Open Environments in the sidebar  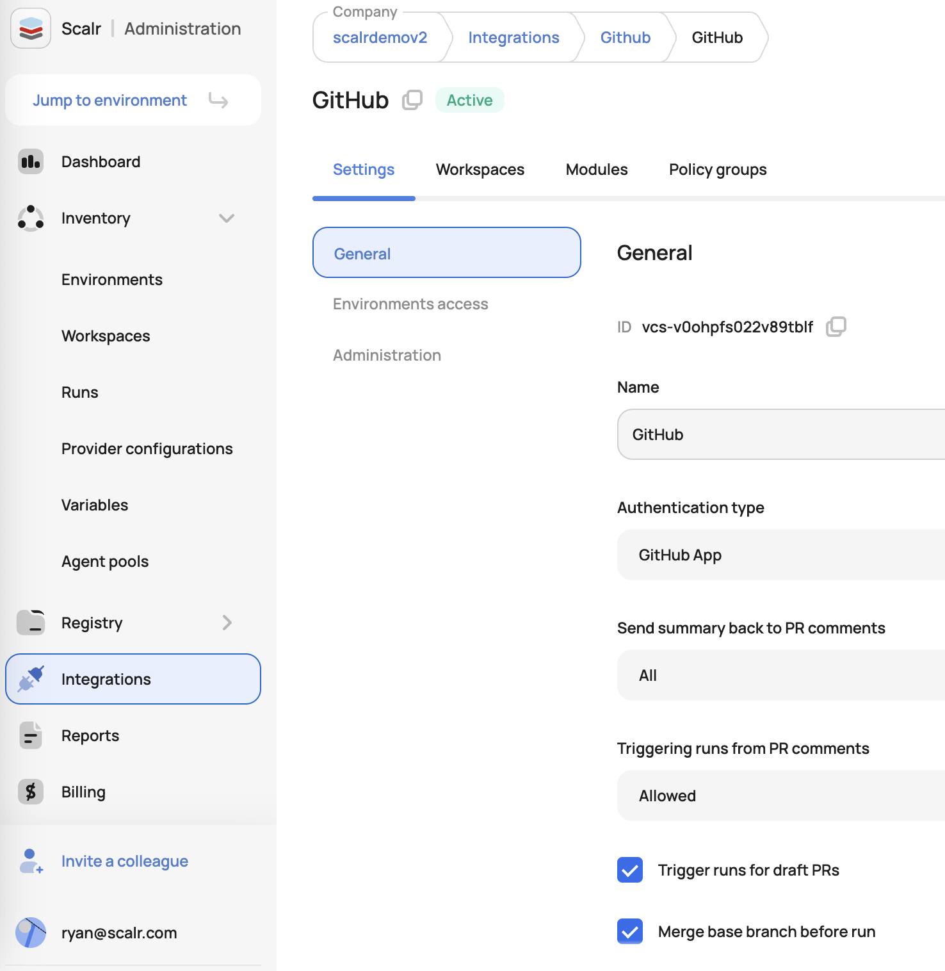coord(112,280)
